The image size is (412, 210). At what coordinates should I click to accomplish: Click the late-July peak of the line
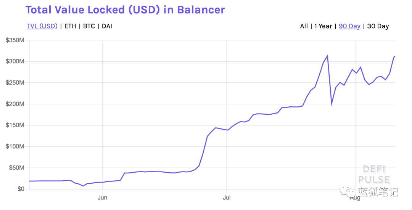pyautogui.click(x=327, y=56)
